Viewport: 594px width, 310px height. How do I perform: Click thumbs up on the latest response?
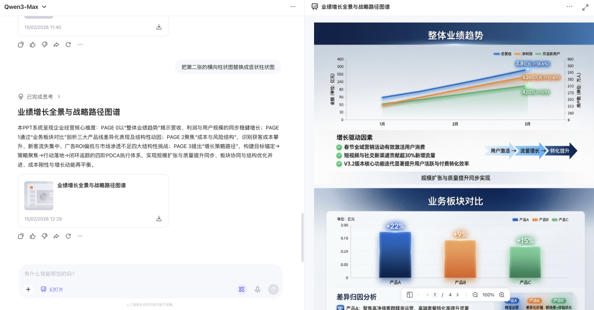[x=32, y=236]
